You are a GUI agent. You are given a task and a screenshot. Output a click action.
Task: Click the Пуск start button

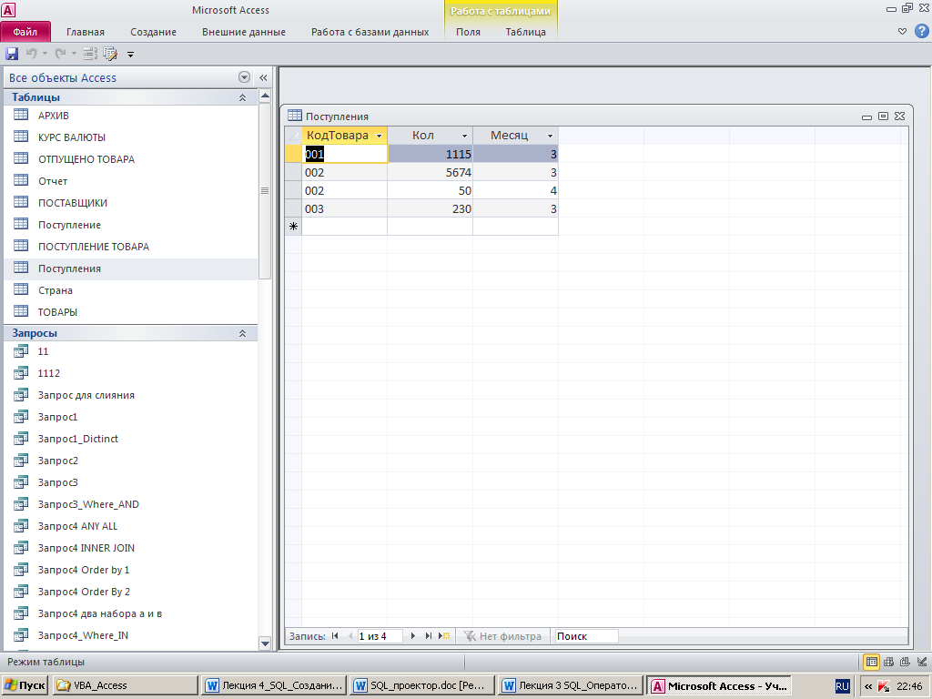pos(25,685)
